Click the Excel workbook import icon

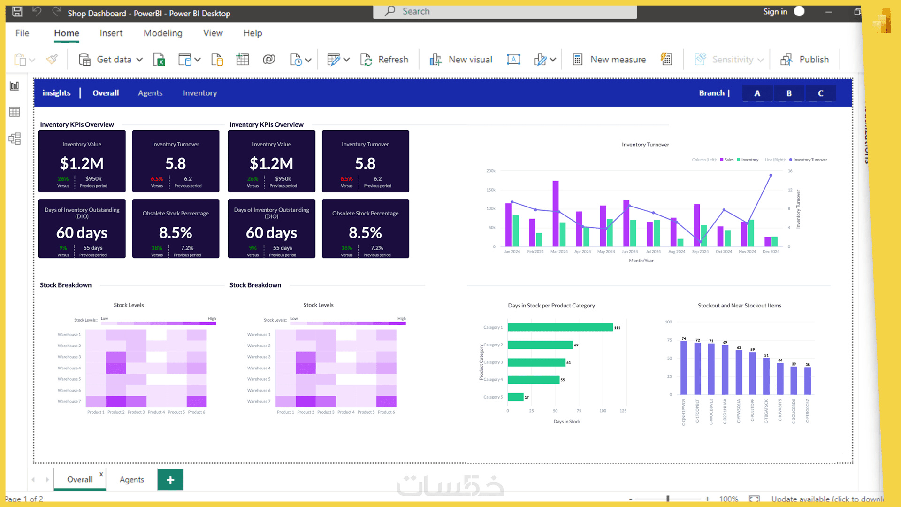pyautogui.click(x=159, y=60)
